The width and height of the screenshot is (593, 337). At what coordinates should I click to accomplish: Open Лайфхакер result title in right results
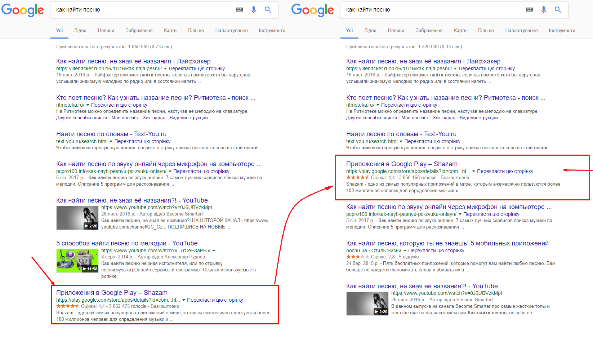(x=423, y=61)
